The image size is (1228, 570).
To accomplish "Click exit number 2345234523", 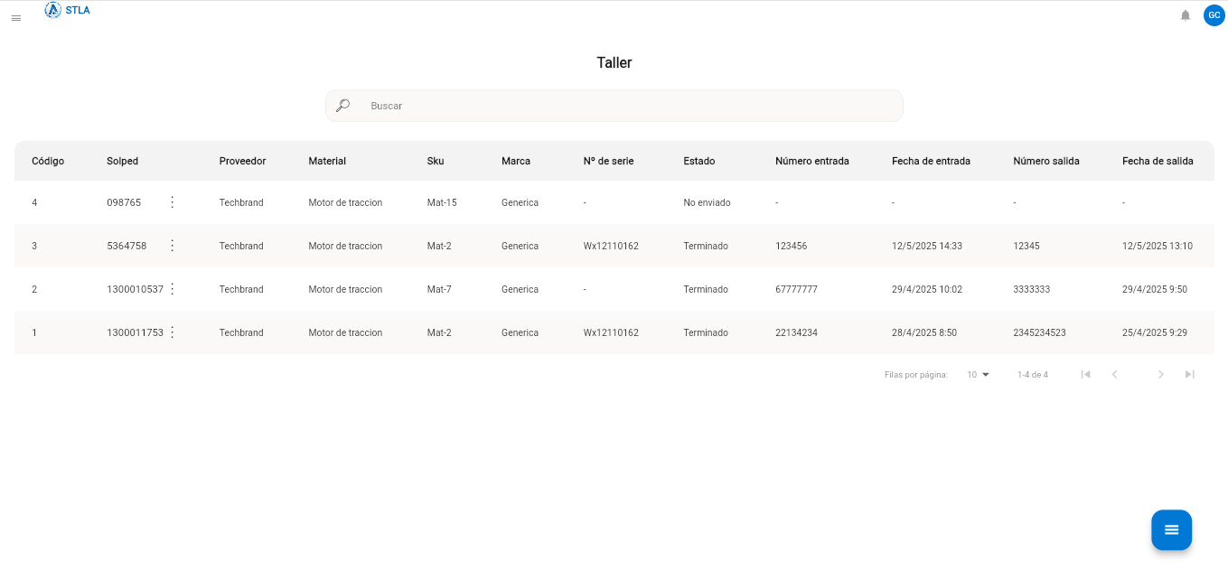I will point(1039,332).
